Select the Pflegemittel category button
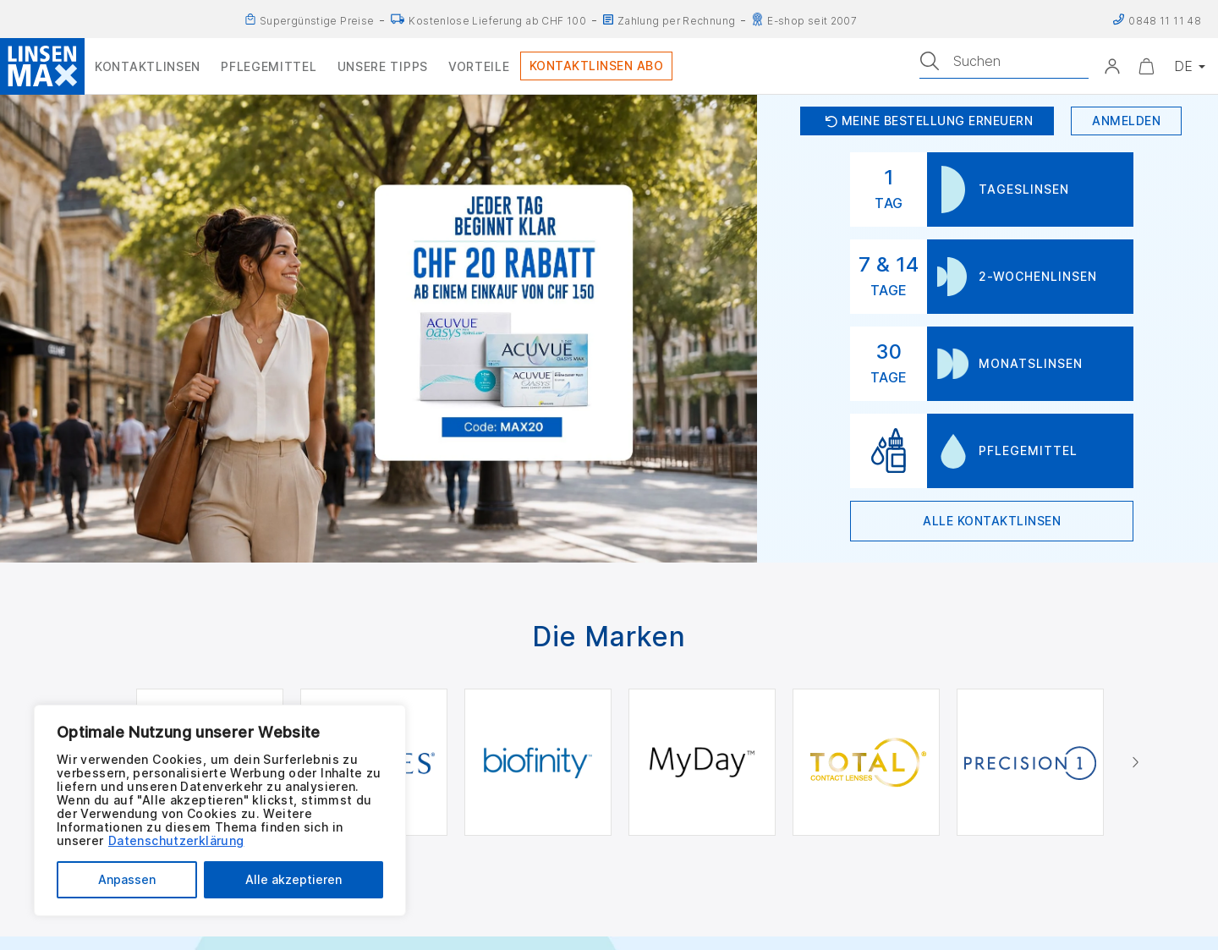This screenshot has width=1218, height=950. coord(1030,451)
